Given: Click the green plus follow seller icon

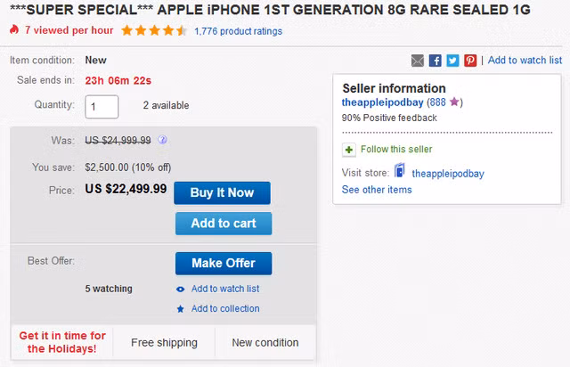Looking at the screenshot, I should [x=349, y=149].
